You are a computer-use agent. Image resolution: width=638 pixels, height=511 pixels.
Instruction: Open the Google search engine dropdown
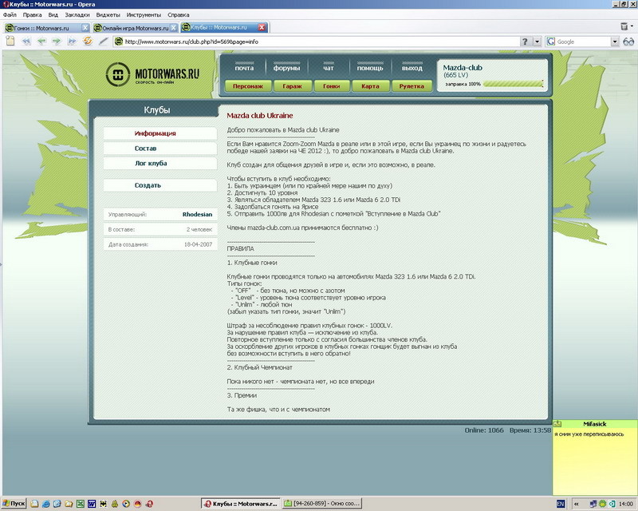614,42
